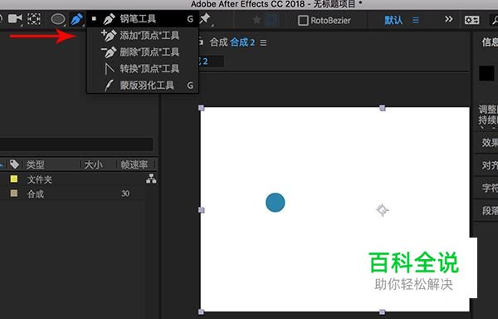The image size is (498, 319).
Task: Click the minus-pen icon beside 删除"顶点"工具
Action: [109, 52]
